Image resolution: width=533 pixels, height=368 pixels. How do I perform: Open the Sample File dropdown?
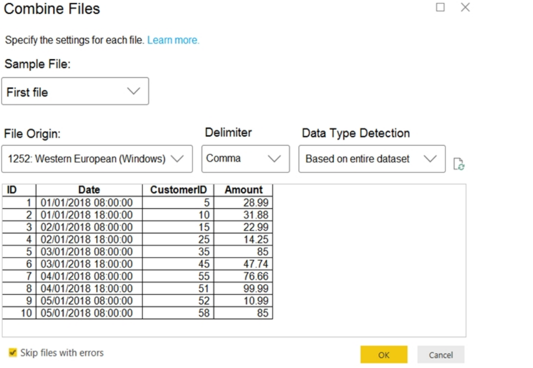(75, 91)
